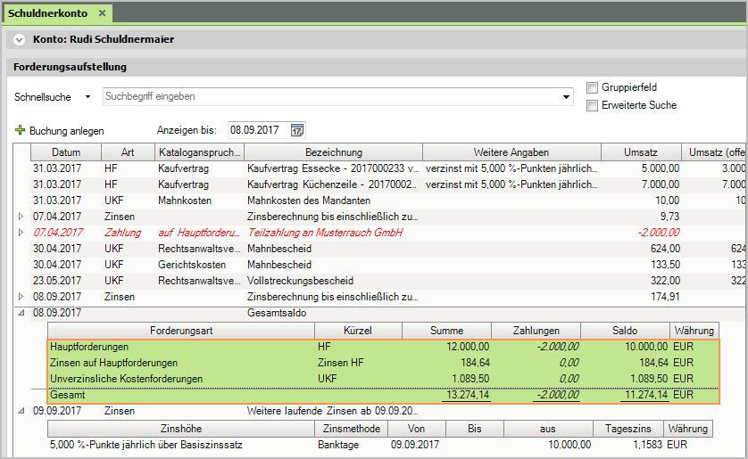The height and width of the screenshot is (459, 748).
Task: Select the Schuldnerkonto tab
Action: point(46,13)
